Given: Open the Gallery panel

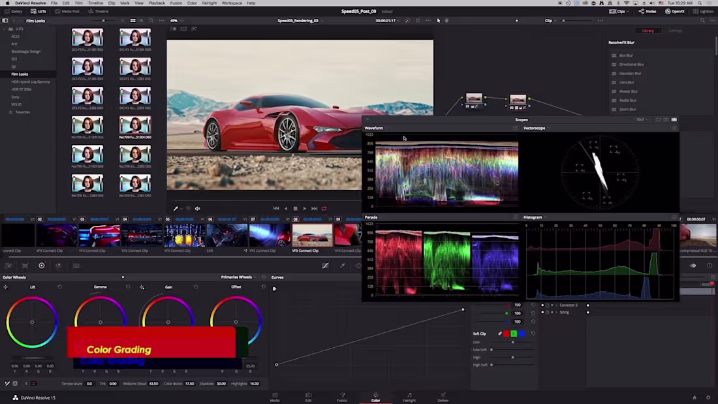Looking at the screenshot, I should point(13,11).
